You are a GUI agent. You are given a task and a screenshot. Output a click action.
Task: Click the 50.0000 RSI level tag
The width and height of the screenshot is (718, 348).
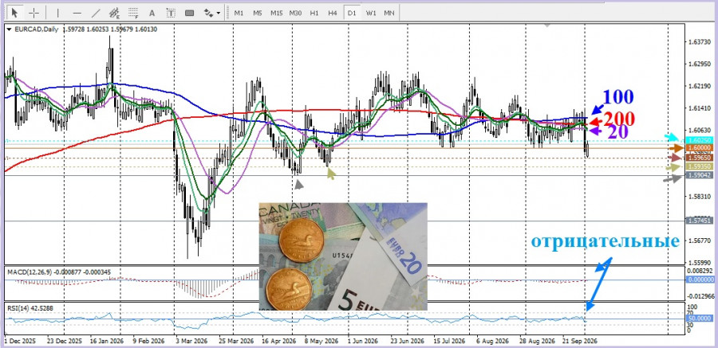tap(698, 318)
